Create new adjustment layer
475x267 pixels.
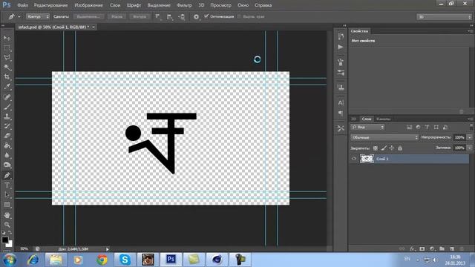(432, 249)
